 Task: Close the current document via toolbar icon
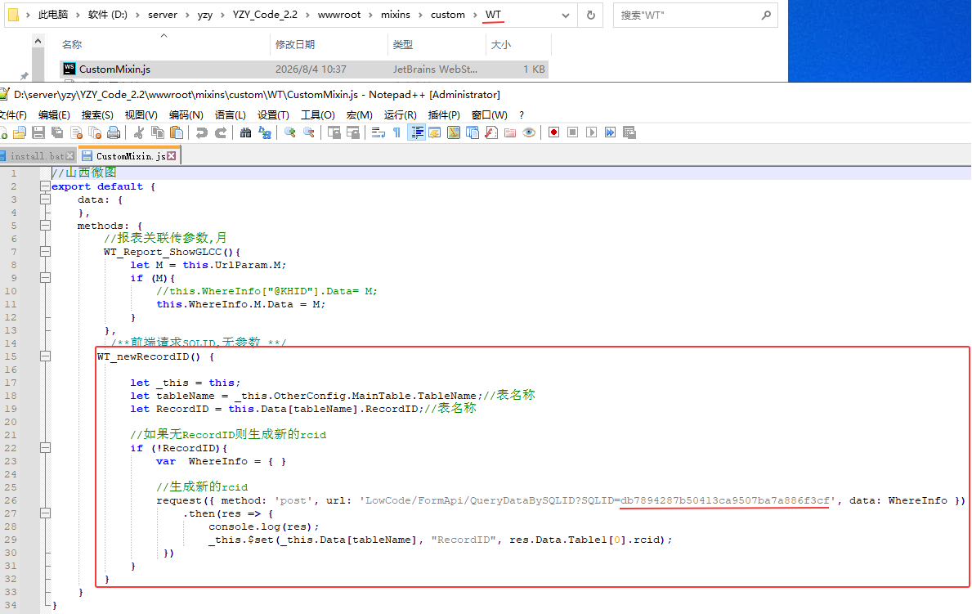[x=76, y=132]
